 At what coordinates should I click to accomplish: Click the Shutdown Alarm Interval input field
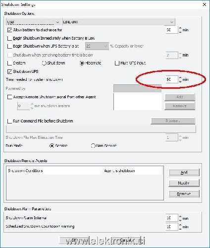[x=172, y=218]
